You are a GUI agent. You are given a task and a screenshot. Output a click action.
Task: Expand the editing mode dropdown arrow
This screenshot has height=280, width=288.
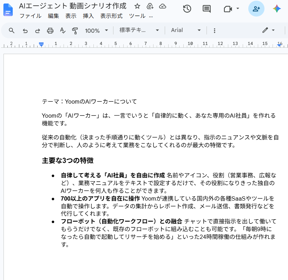coord(273,30)
